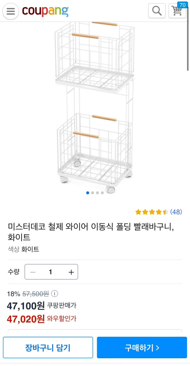This screenshot has height=366, width=190.
Task: Open the hamburger menu icon
Action: point(10,11)
